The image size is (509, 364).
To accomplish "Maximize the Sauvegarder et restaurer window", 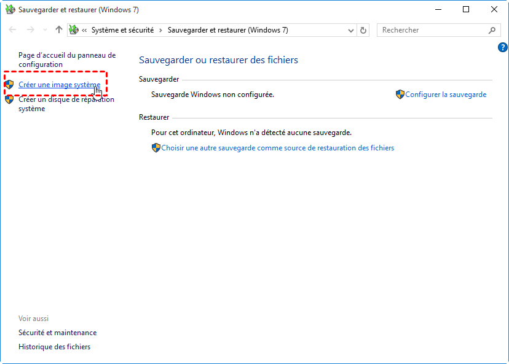I will tap(466, 9).
